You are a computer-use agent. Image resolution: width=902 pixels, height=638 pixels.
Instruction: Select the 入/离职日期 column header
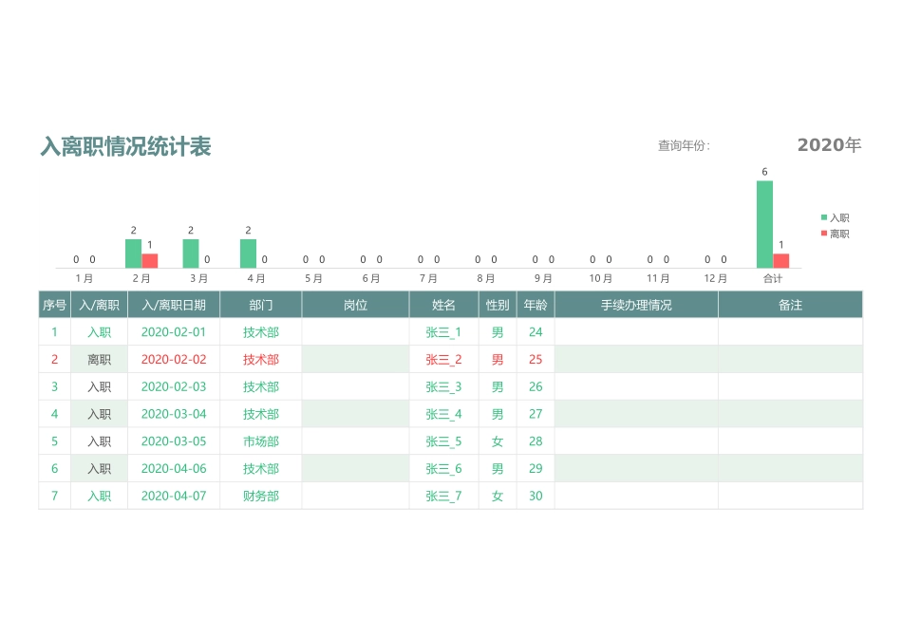[x=174, y=304]
